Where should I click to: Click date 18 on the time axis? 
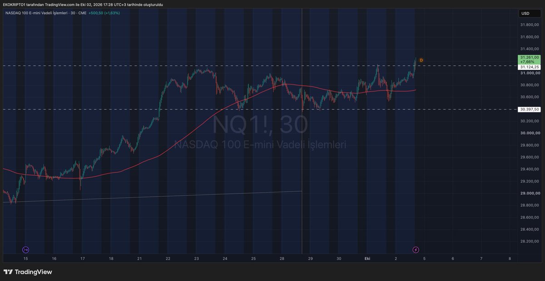(111, 259)
